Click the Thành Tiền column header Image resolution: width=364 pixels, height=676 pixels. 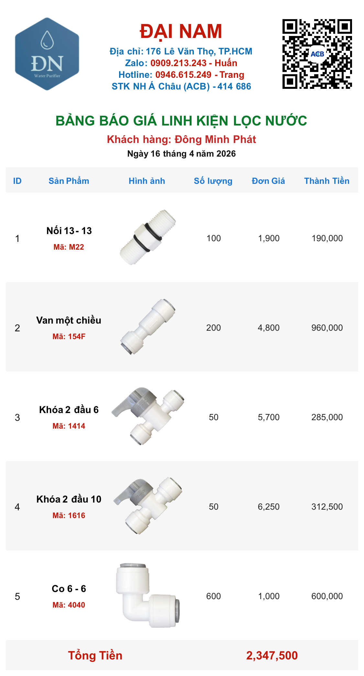tap(327, 181)
